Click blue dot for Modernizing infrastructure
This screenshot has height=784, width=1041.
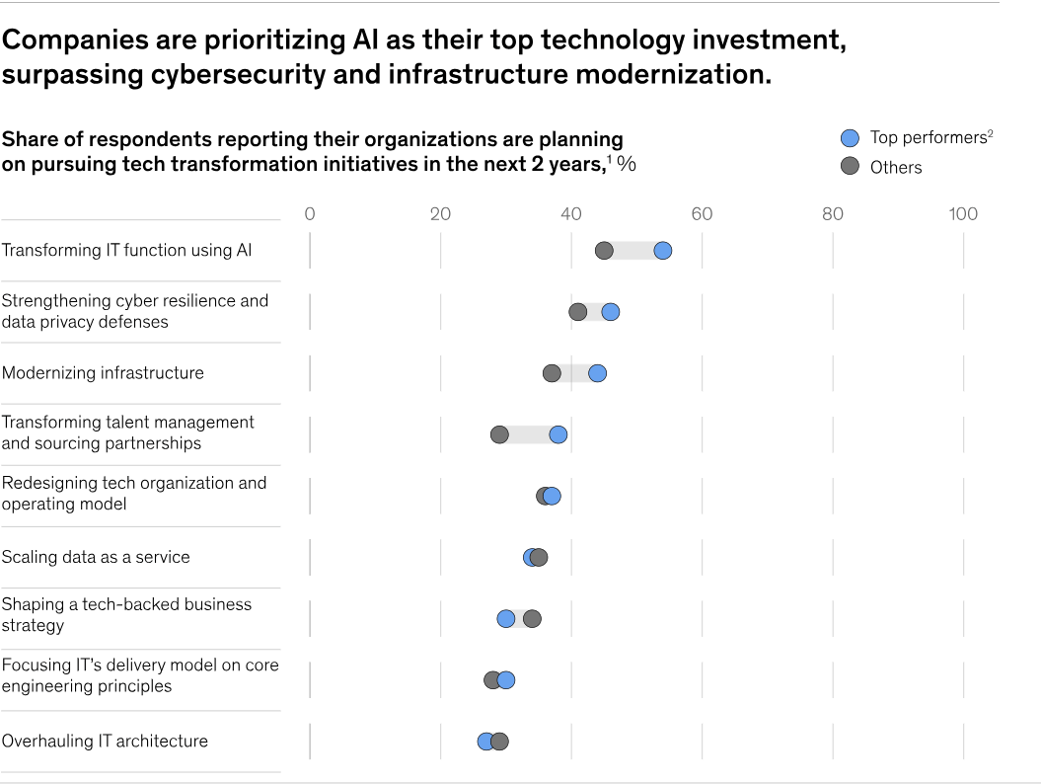click(x=597, y=373)
